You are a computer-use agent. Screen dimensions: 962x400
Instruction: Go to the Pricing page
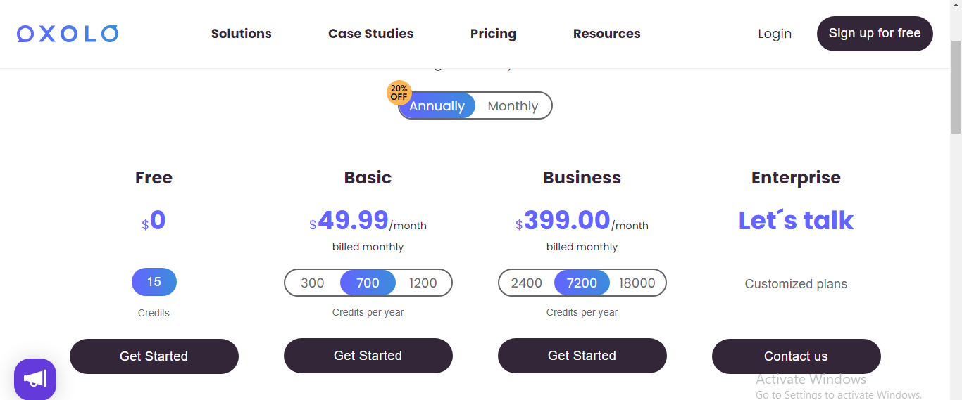493,34
